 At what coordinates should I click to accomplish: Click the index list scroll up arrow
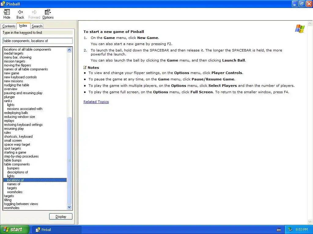(69, 50)
